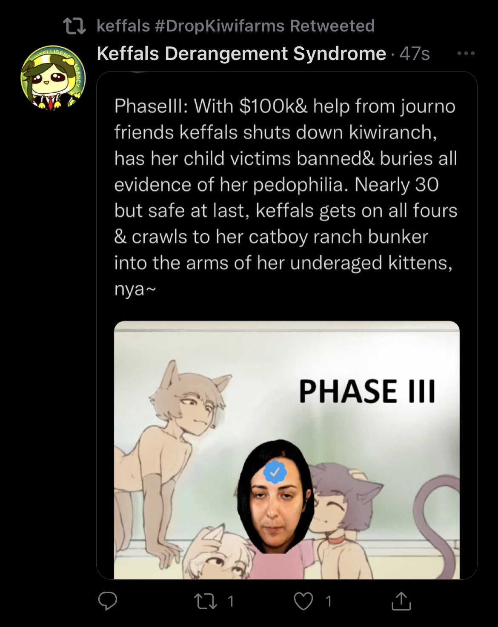Screen dimensions: 498x627
Task: Tap the 'PHASE III' caption area in the image
Action: click(367, 391)
